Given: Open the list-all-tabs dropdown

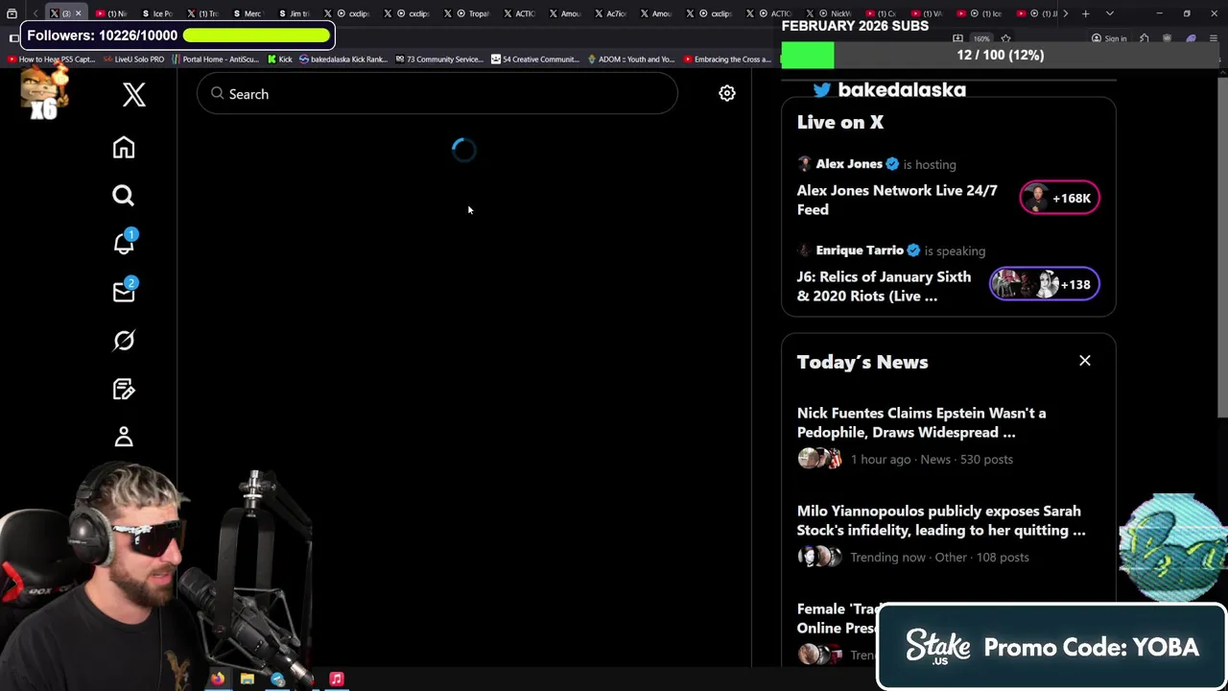Looking at the screenshot, I should coord(1110,13).
